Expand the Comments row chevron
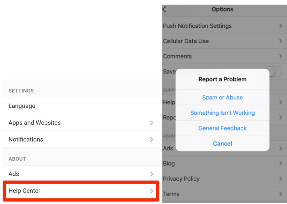This screenshot has width=287, height=204. 281,56
